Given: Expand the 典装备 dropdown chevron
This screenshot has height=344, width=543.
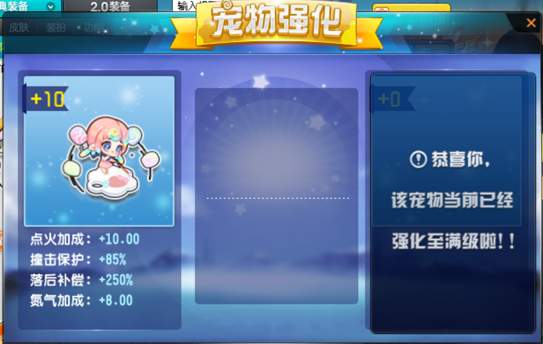Looking at the screenshot, I should click(50, 6).
